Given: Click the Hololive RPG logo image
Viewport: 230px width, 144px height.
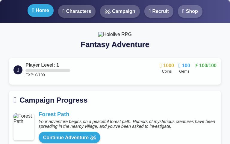Looking at the screenshot, I should pos(115,34).
